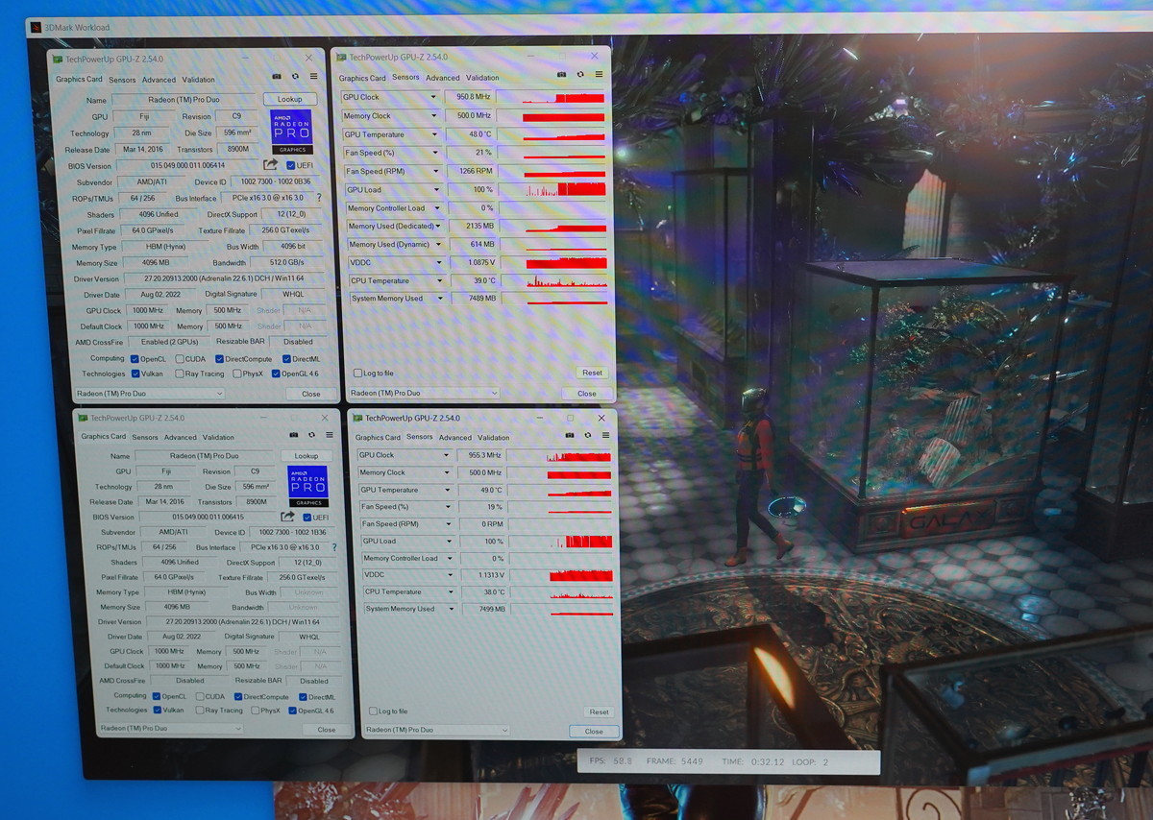Open GPU selector dropdown in upper-left window
Screen dimensions: 1153x820
150,393
